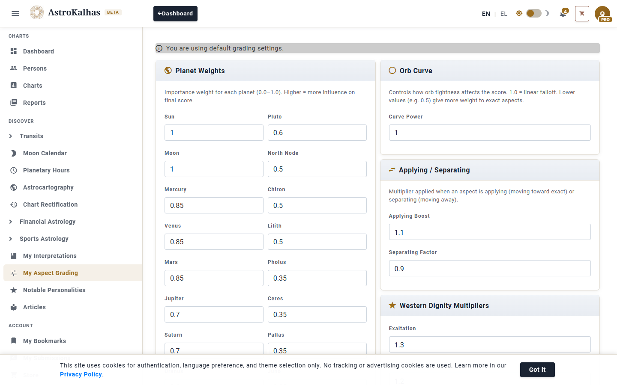Click the Dashboard back button

175,14
